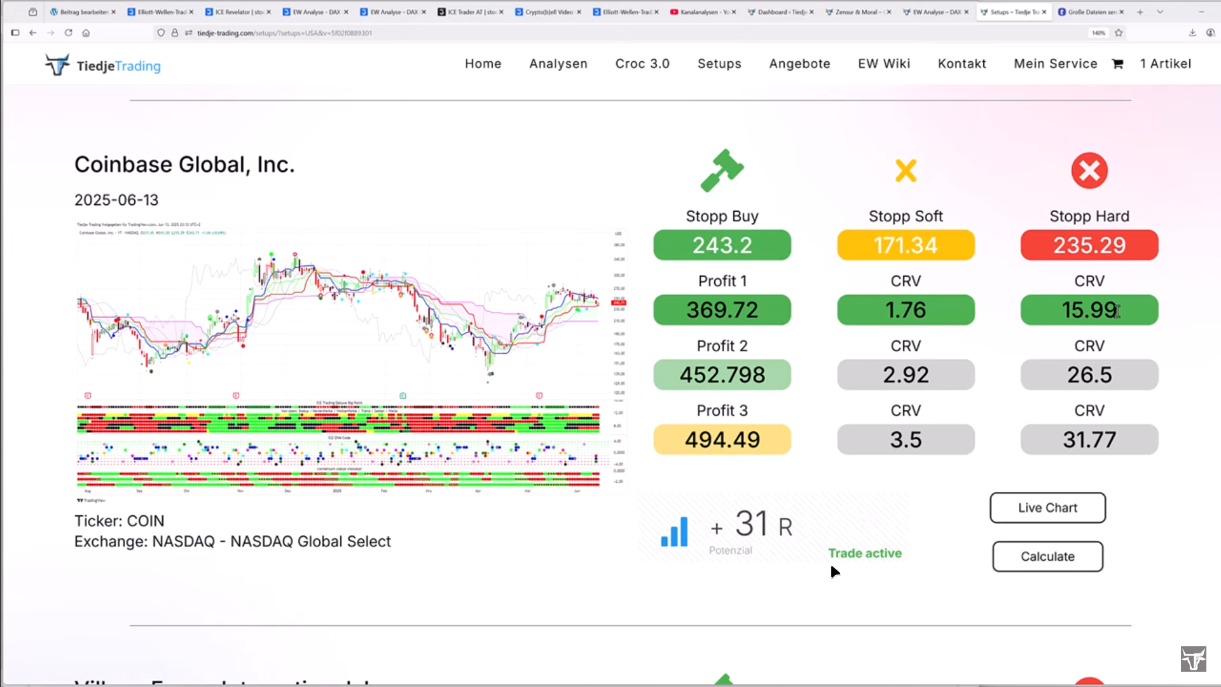Open the Croc 3.0 menu item
Viewport: 1221px width, 687px height.
pos(642,64)
